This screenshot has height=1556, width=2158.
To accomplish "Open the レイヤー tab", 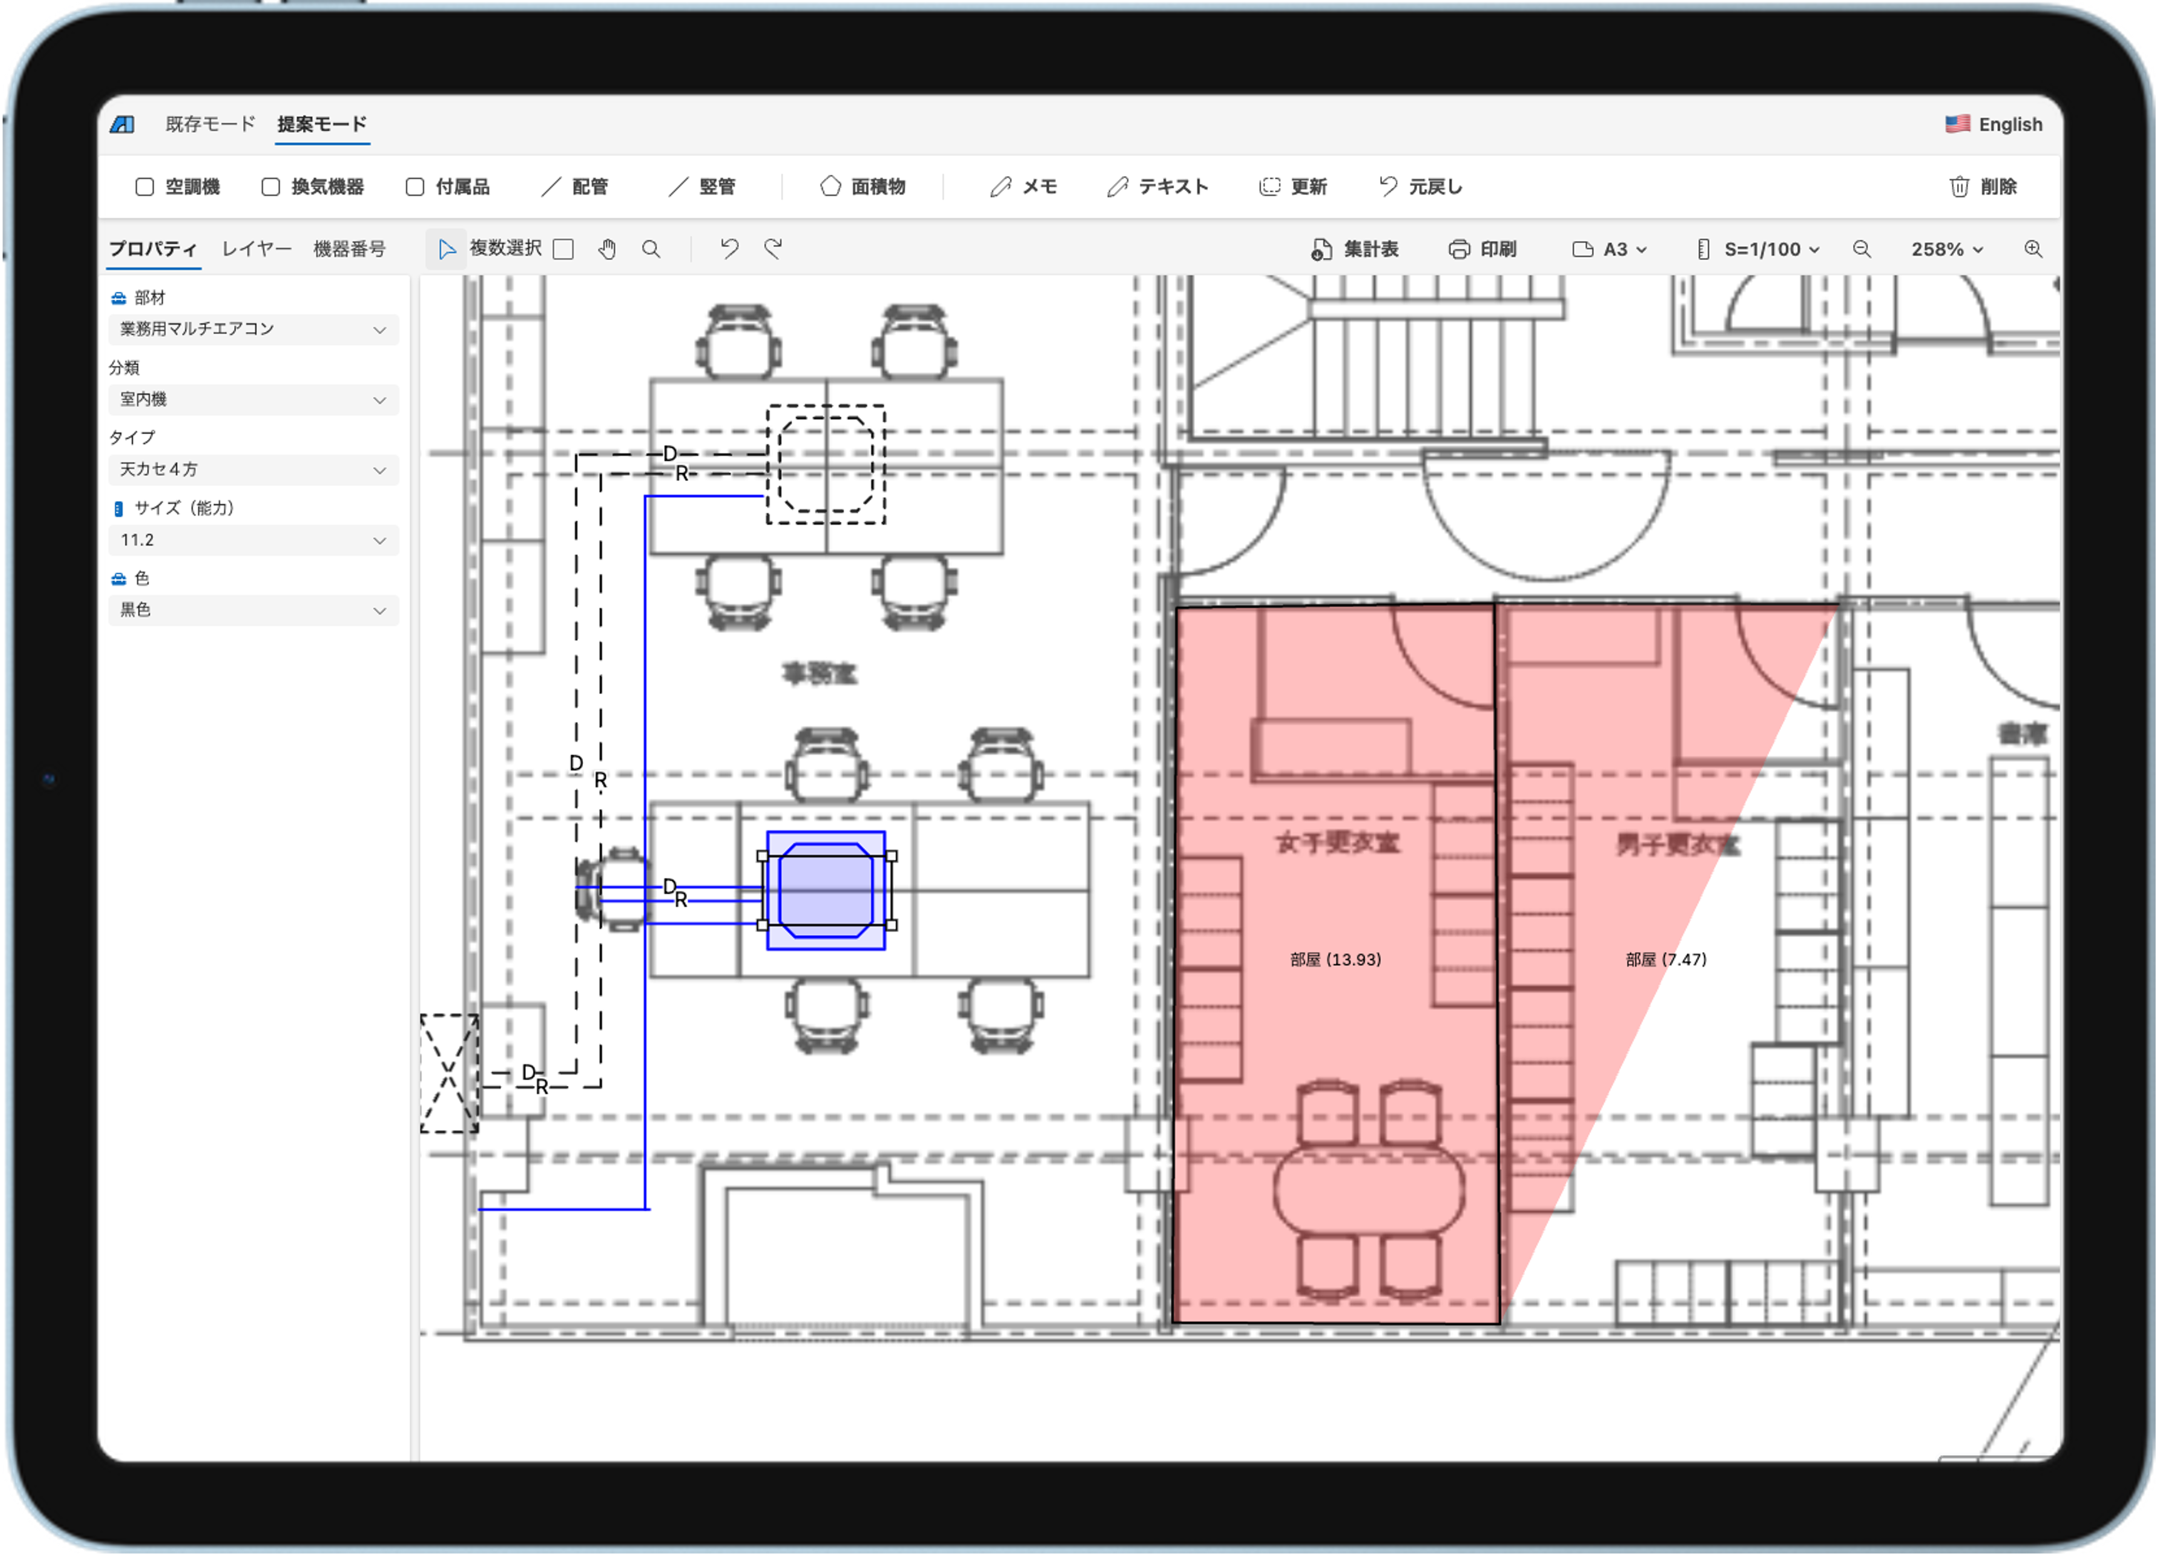I will tap(256, 249).
